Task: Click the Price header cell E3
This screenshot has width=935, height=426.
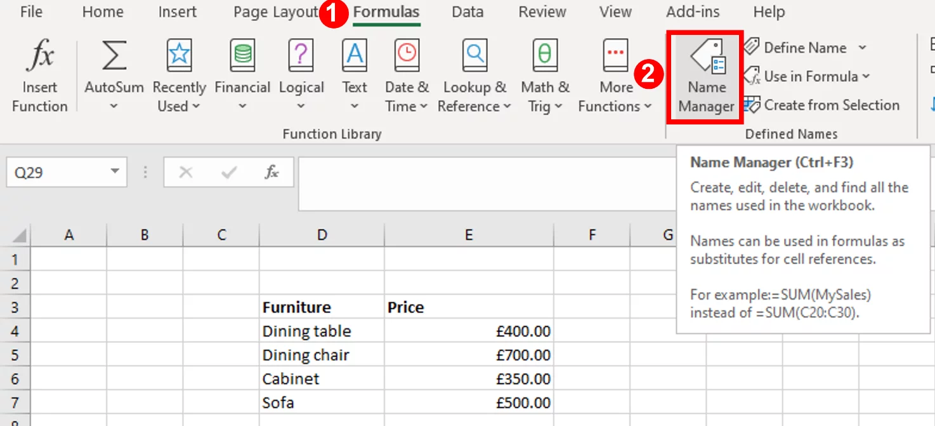Action: tap(468, 307)
